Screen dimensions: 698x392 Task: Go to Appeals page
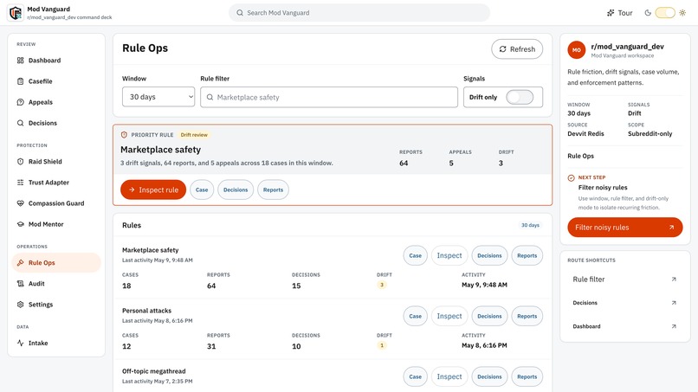(x=56, y=102)
